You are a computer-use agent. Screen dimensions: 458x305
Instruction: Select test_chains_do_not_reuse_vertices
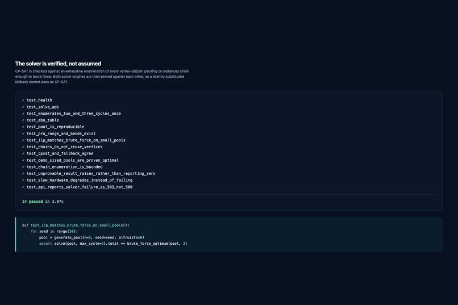[x=62, y=147]
